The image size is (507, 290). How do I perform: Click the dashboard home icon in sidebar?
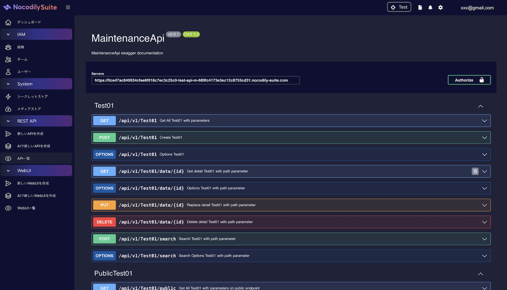click(8, 22)
